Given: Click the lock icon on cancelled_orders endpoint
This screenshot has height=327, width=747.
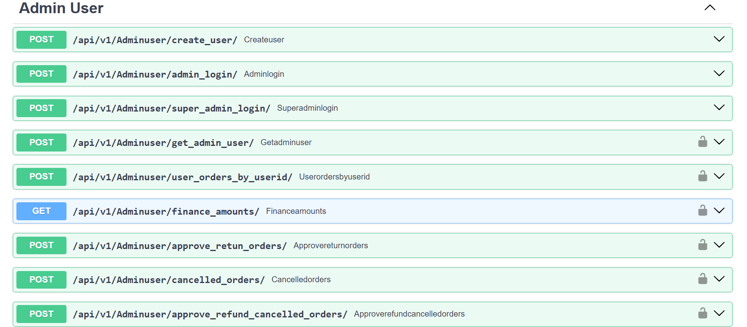Looking at the screenshot, I should 703,279.
